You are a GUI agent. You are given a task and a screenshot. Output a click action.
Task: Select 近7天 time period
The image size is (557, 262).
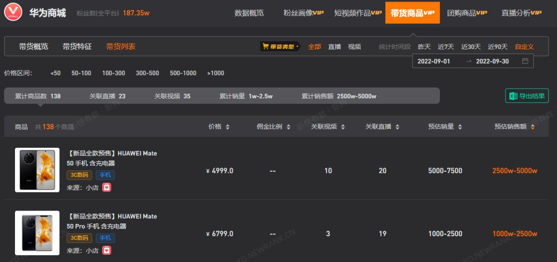pos(446,46)
